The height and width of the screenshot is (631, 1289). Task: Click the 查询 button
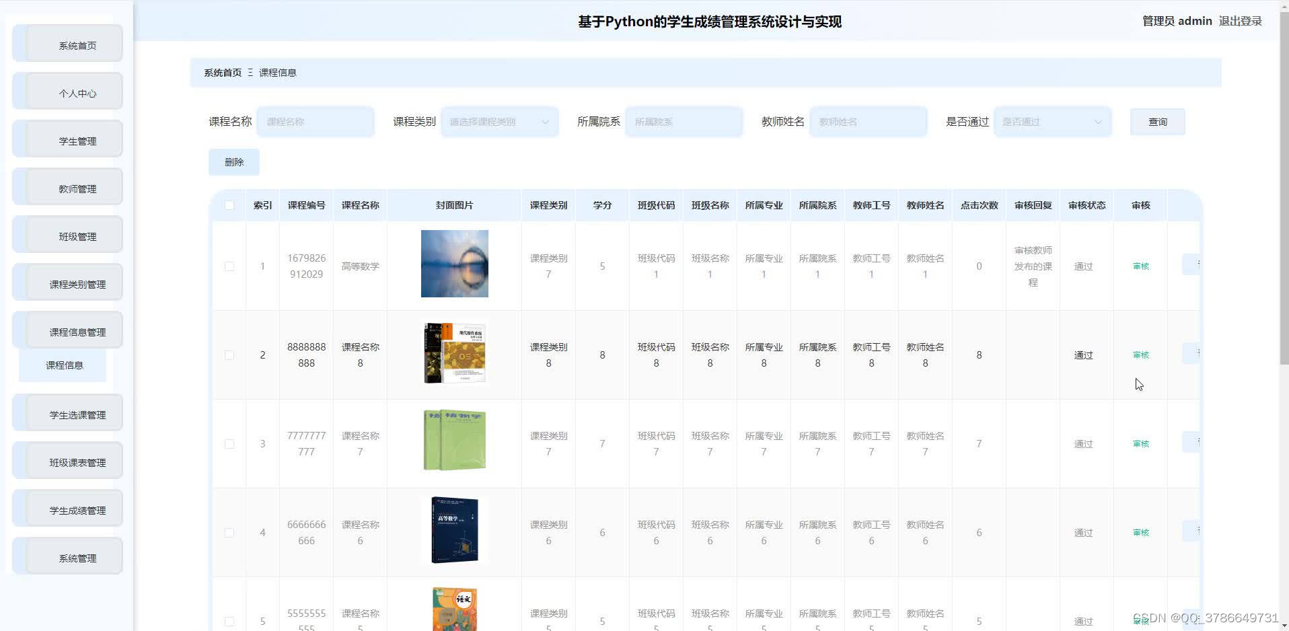(1158, 122)
